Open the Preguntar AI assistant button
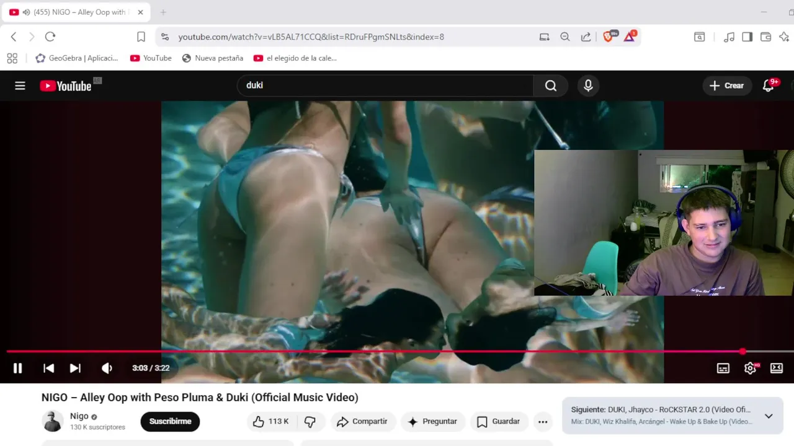Image resolution: width=794 pixels, height=446 pixels. pos(432,421)
